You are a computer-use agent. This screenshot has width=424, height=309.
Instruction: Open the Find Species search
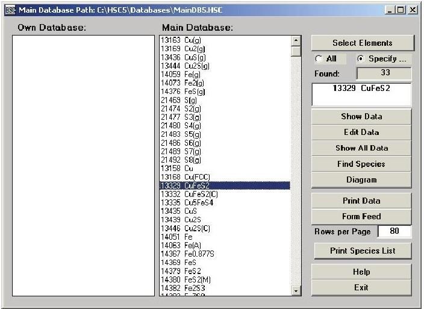pos(361,164)
